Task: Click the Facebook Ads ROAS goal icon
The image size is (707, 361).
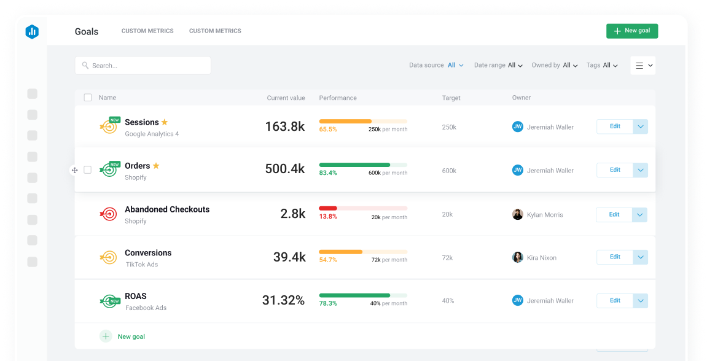Action: [x=109, y=300]
